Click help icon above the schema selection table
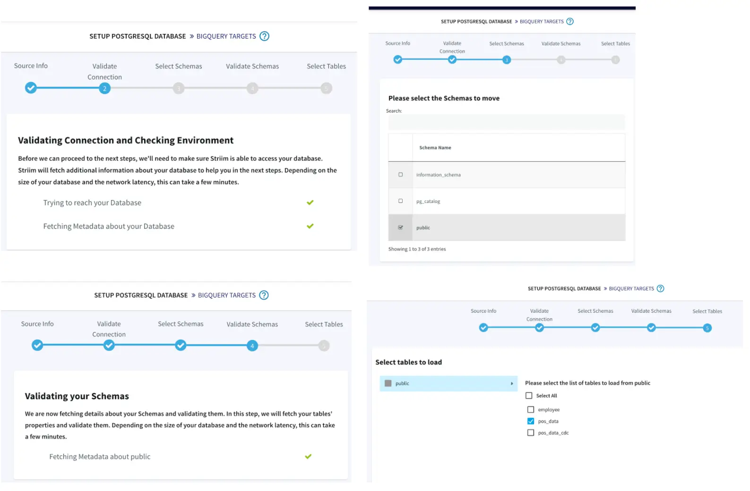Screen dimensions: 750x491 click(x=570, y=22)
